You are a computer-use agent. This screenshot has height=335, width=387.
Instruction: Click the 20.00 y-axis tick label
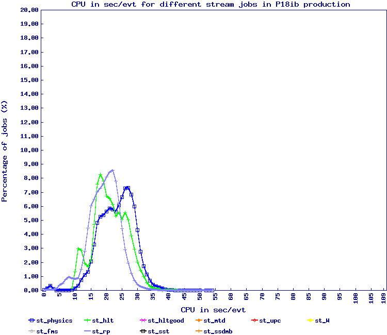(29, 10)
